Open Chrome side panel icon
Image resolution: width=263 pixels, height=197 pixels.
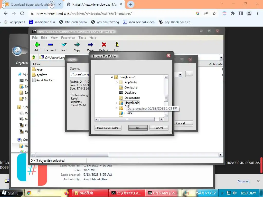(241, 13)
